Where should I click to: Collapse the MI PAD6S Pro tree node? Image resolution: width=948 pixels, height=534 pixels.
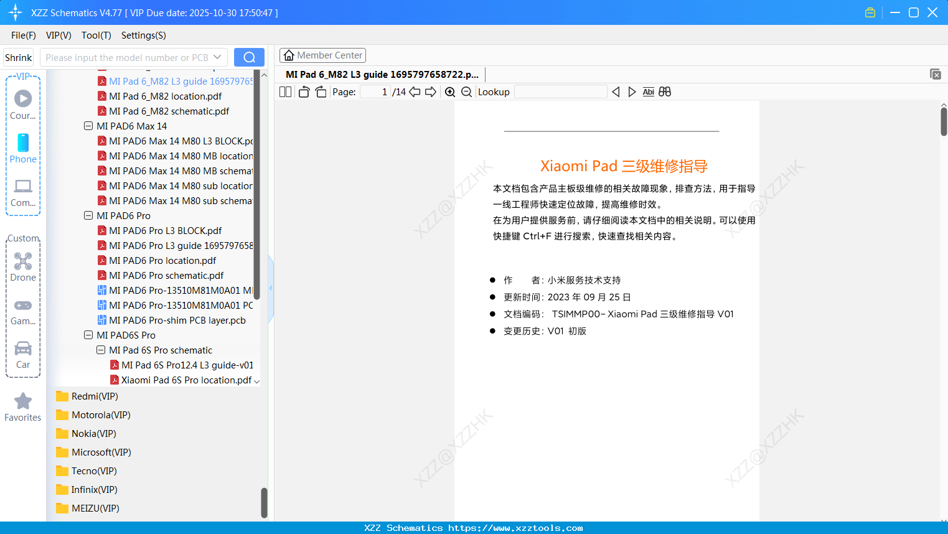click(x=88, y=335)
